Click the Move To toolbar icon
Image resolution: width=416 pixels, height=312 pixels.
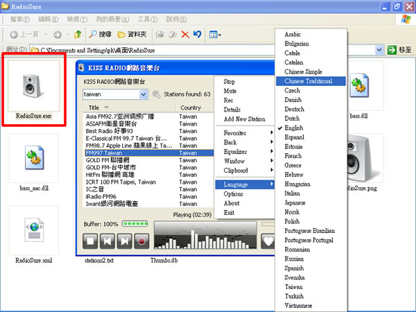[159, 35]
